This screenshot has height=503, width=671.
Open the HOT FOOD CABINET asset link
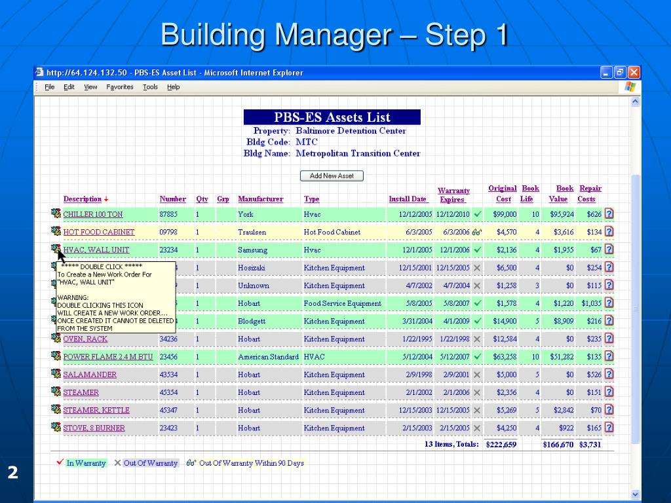point(99,233)
